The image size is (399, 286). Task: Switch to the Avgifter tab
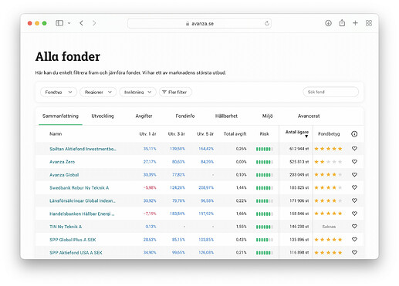[x=144, y=116]
